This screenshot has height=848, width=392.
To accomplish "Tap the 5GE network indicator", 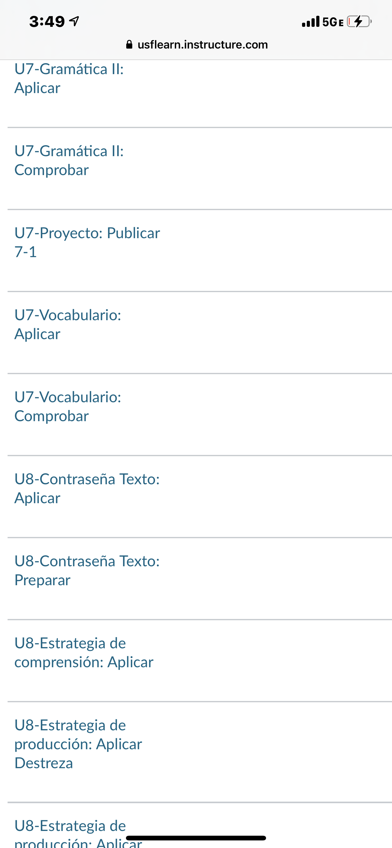I will 333,22.
